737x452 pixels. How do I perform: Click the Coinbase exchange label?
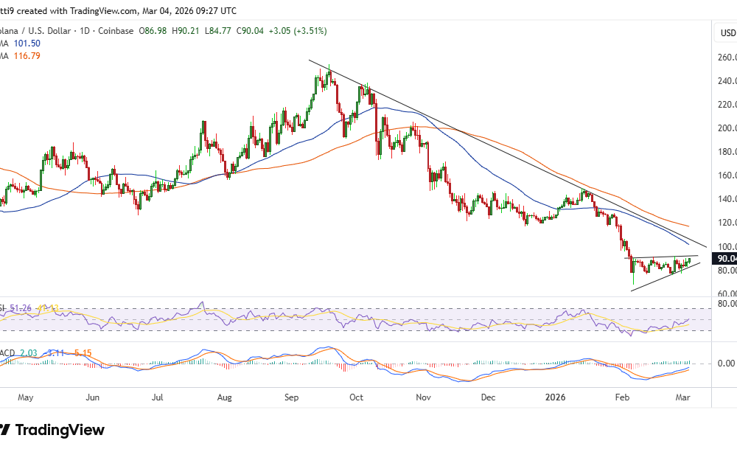click(116, 31)
